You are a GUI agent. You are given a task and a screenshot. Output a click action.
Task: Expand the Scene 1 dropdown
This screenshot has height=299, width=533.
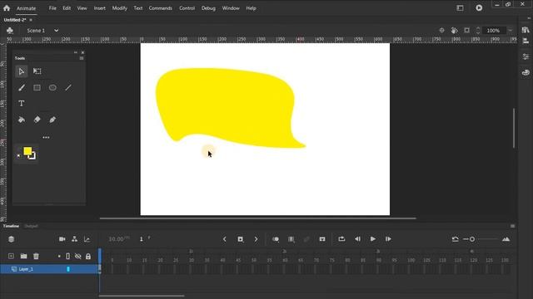click(56, 31)
